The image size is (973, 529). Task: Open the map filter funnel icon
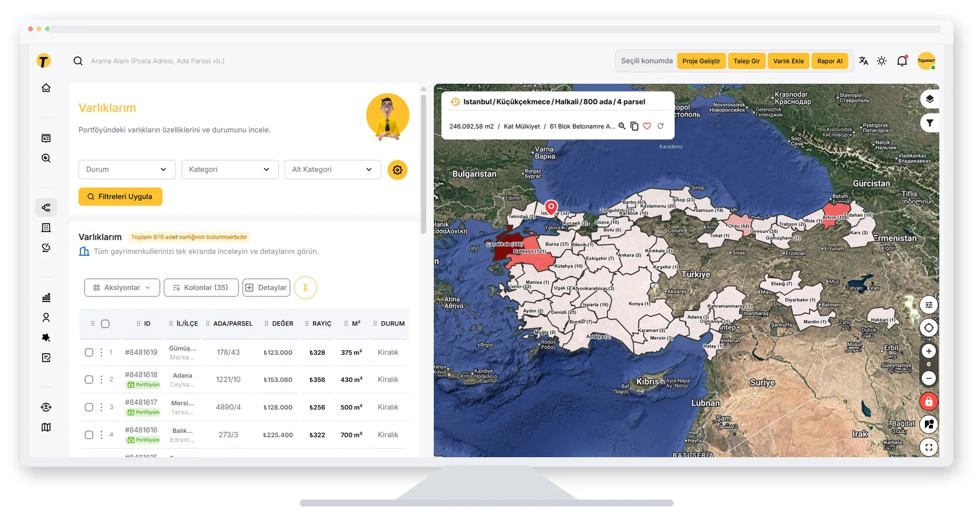point(930,123)
